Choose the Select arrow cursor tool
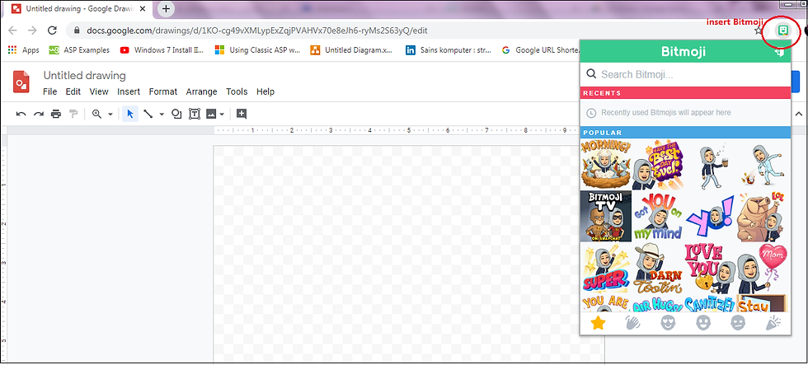 click(x=130, y=115)
